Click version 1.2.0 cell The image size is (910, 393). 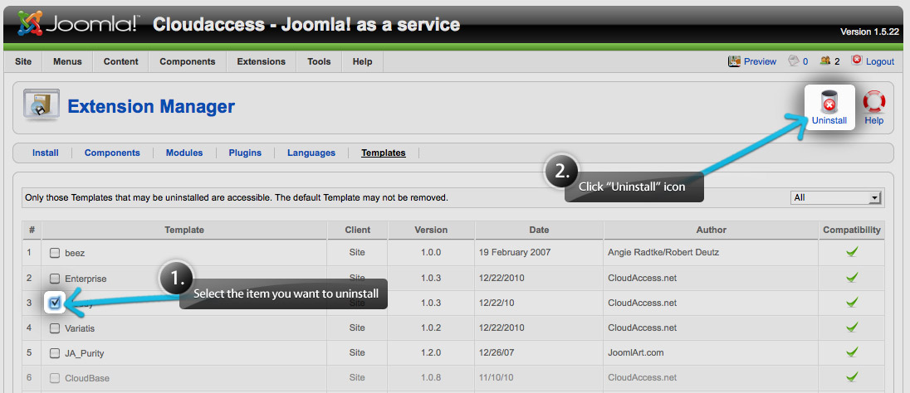coord(431,353)
